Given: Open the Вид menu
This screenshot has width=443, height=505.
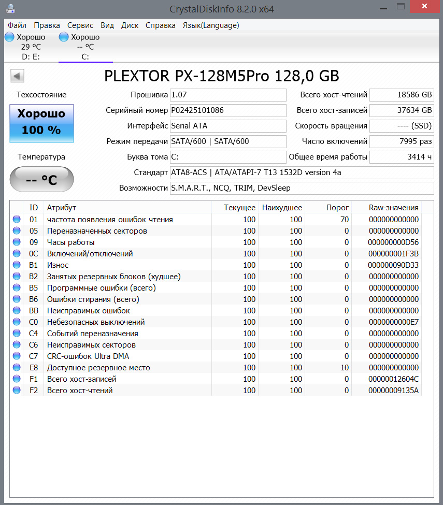Looking at the screenshot, I should 107,25.
